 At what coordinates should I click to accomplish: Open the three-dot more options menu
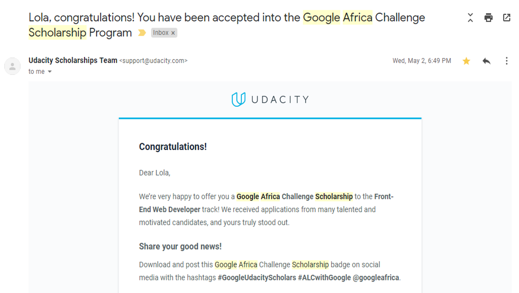point(507,61)
